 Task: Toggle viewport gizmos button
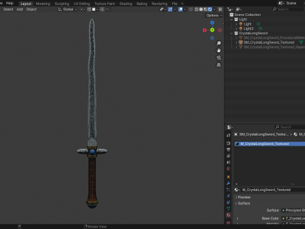[x=170, y=10]
